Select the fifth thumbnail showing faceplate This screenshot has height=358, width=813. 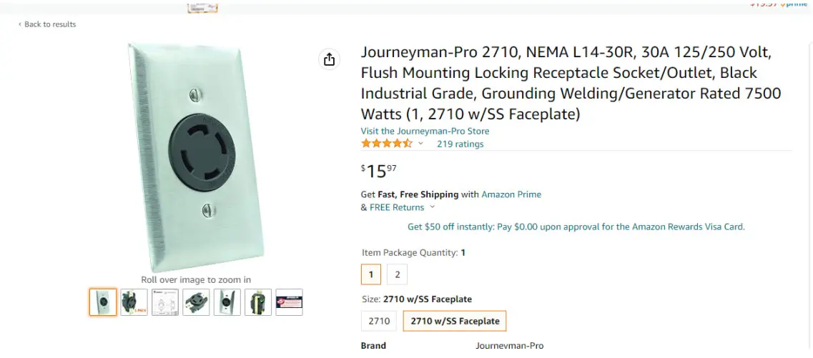pos(227,302)
